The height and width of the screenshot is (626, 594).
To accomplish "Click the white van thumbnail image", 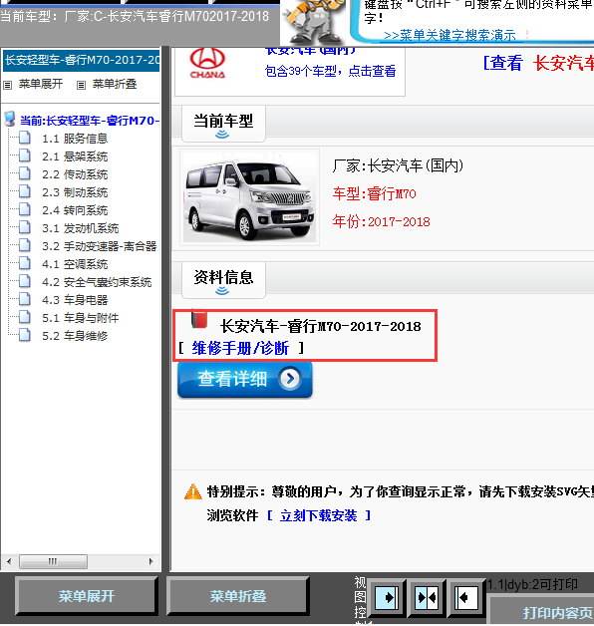I will tap(249, 197).
